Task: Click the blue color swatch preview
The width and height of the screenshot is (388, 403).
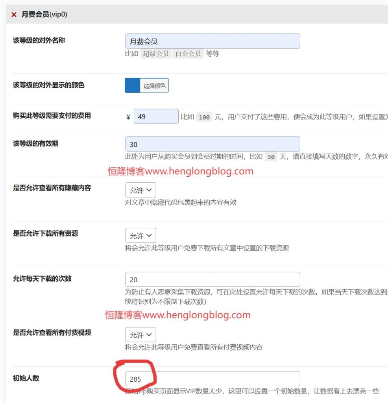Action: pyautogui.click(x=133, y=85)
